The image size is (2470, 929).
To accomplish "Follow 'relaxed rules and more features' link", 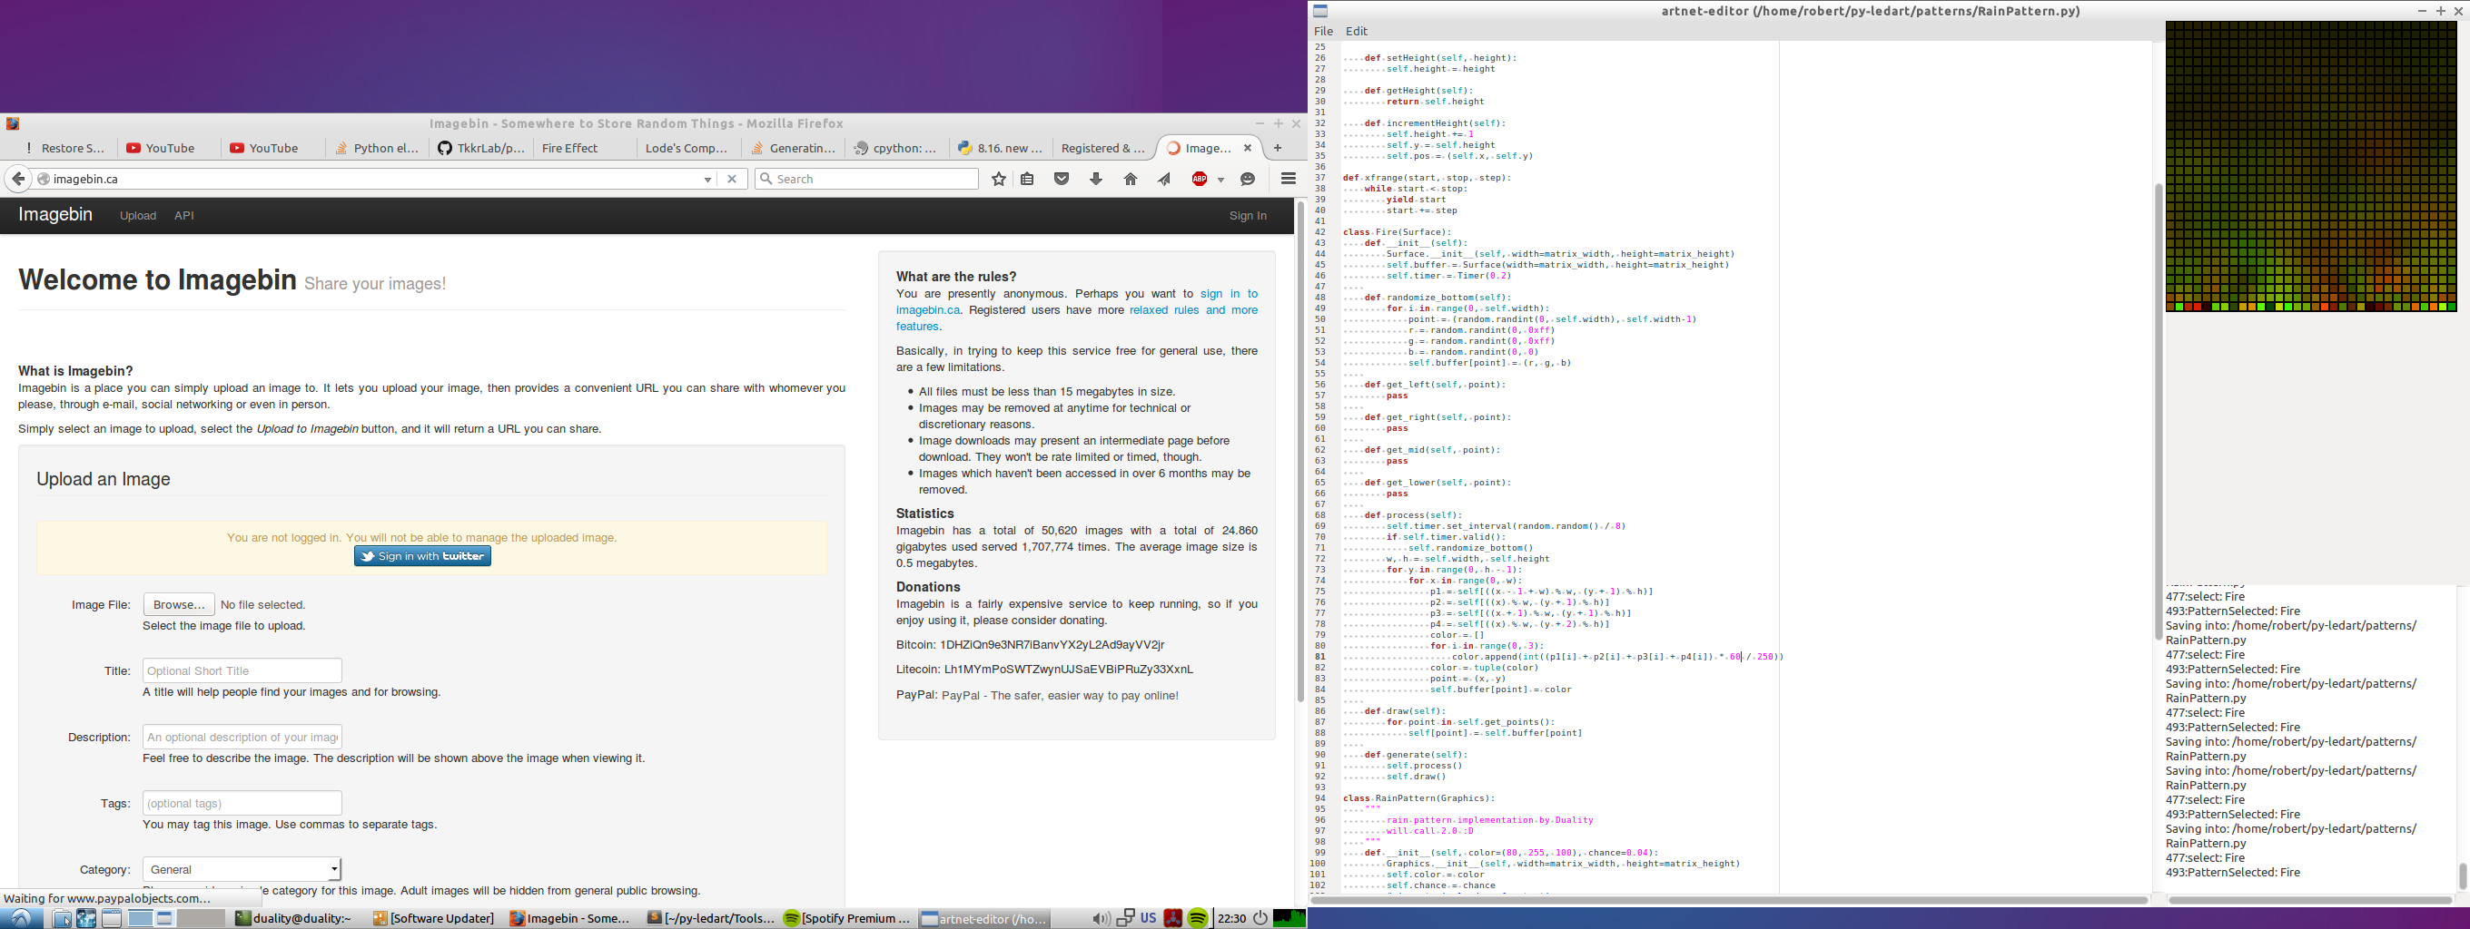I will point(1077,318).
